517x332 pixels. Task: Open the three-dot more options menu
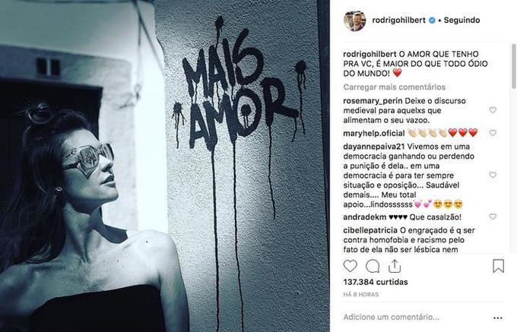pos(498,318)
